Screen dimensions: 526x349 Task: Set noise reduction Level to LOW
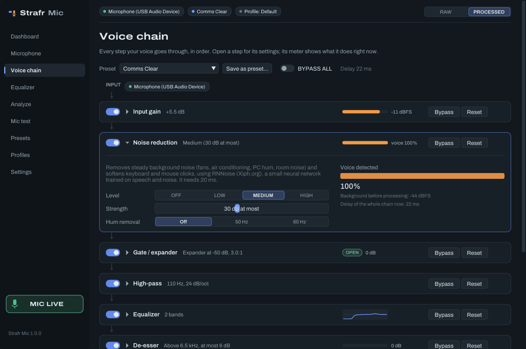pyautogui.click(x=220, y=195)
